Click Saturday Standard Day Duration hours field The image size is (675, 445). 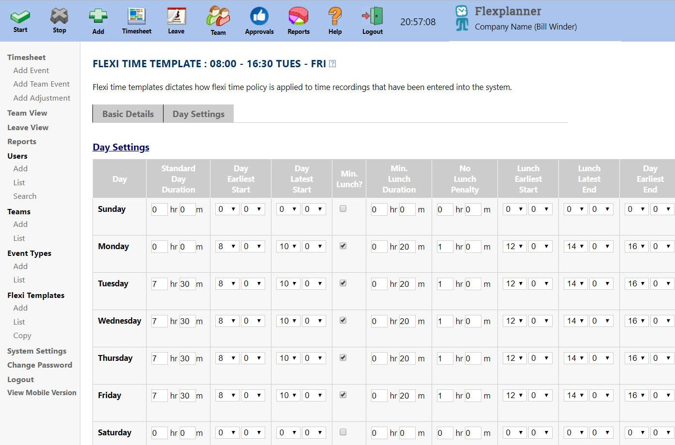(x=160, y=433)
